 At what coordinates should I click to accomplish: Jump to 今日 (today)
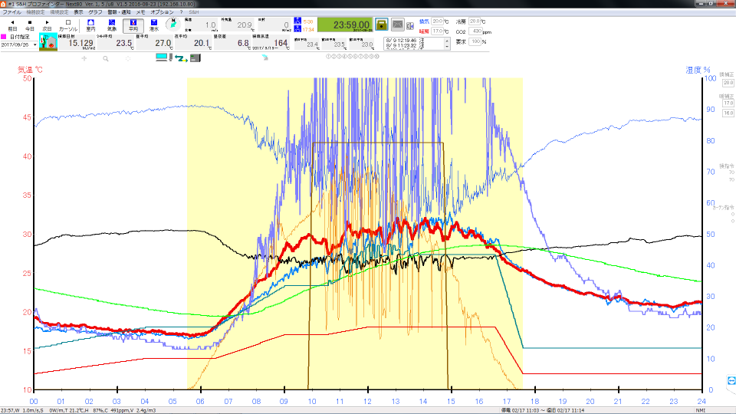(30, 24)
